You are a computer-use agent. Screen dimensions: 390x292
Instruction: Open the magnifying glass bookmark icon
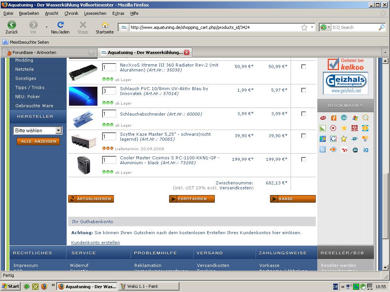pos(366,118)
